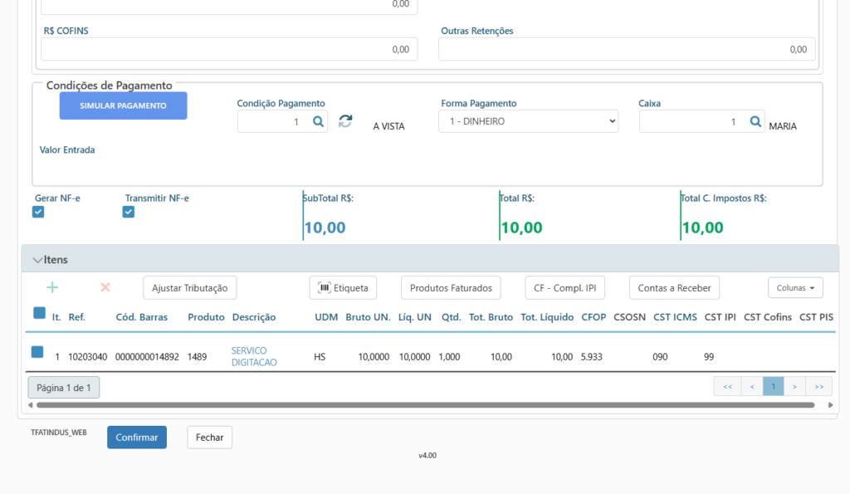The image size is (850, 494).
Task: Select page 1 in pagination
Action: [x=773, y=386]
